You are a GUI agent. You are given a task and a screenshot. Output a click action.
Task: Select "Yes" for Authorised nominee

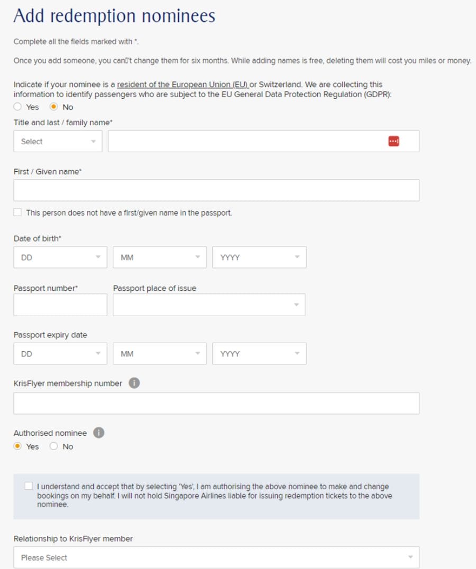[x=19, y=446]
